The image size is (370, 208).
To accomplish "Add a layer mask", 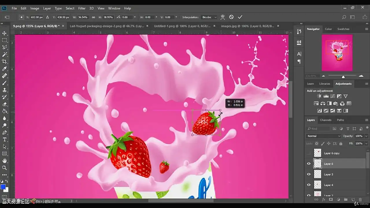I will [331, 200].
